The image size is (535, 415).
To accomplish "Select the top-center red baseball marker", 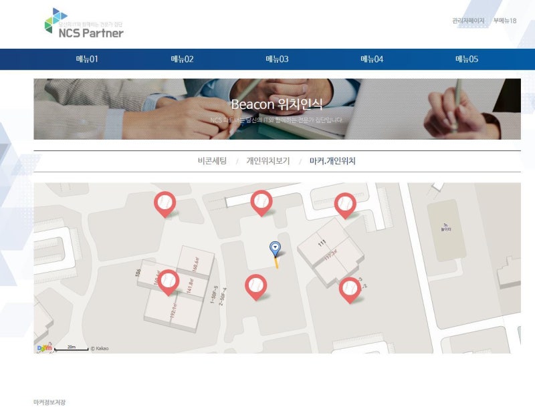I will point(261,203).
